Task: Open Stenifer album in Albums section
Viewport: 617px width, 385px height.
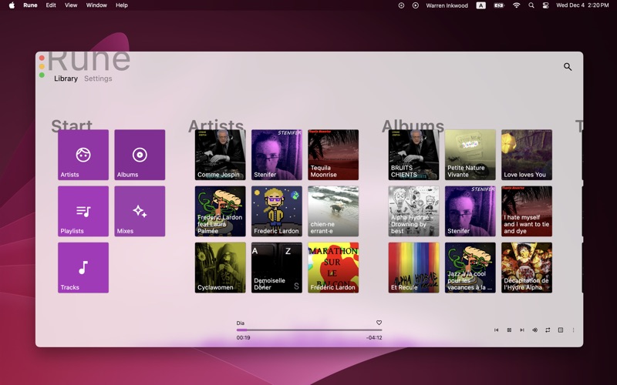Action: pos(470,211)
